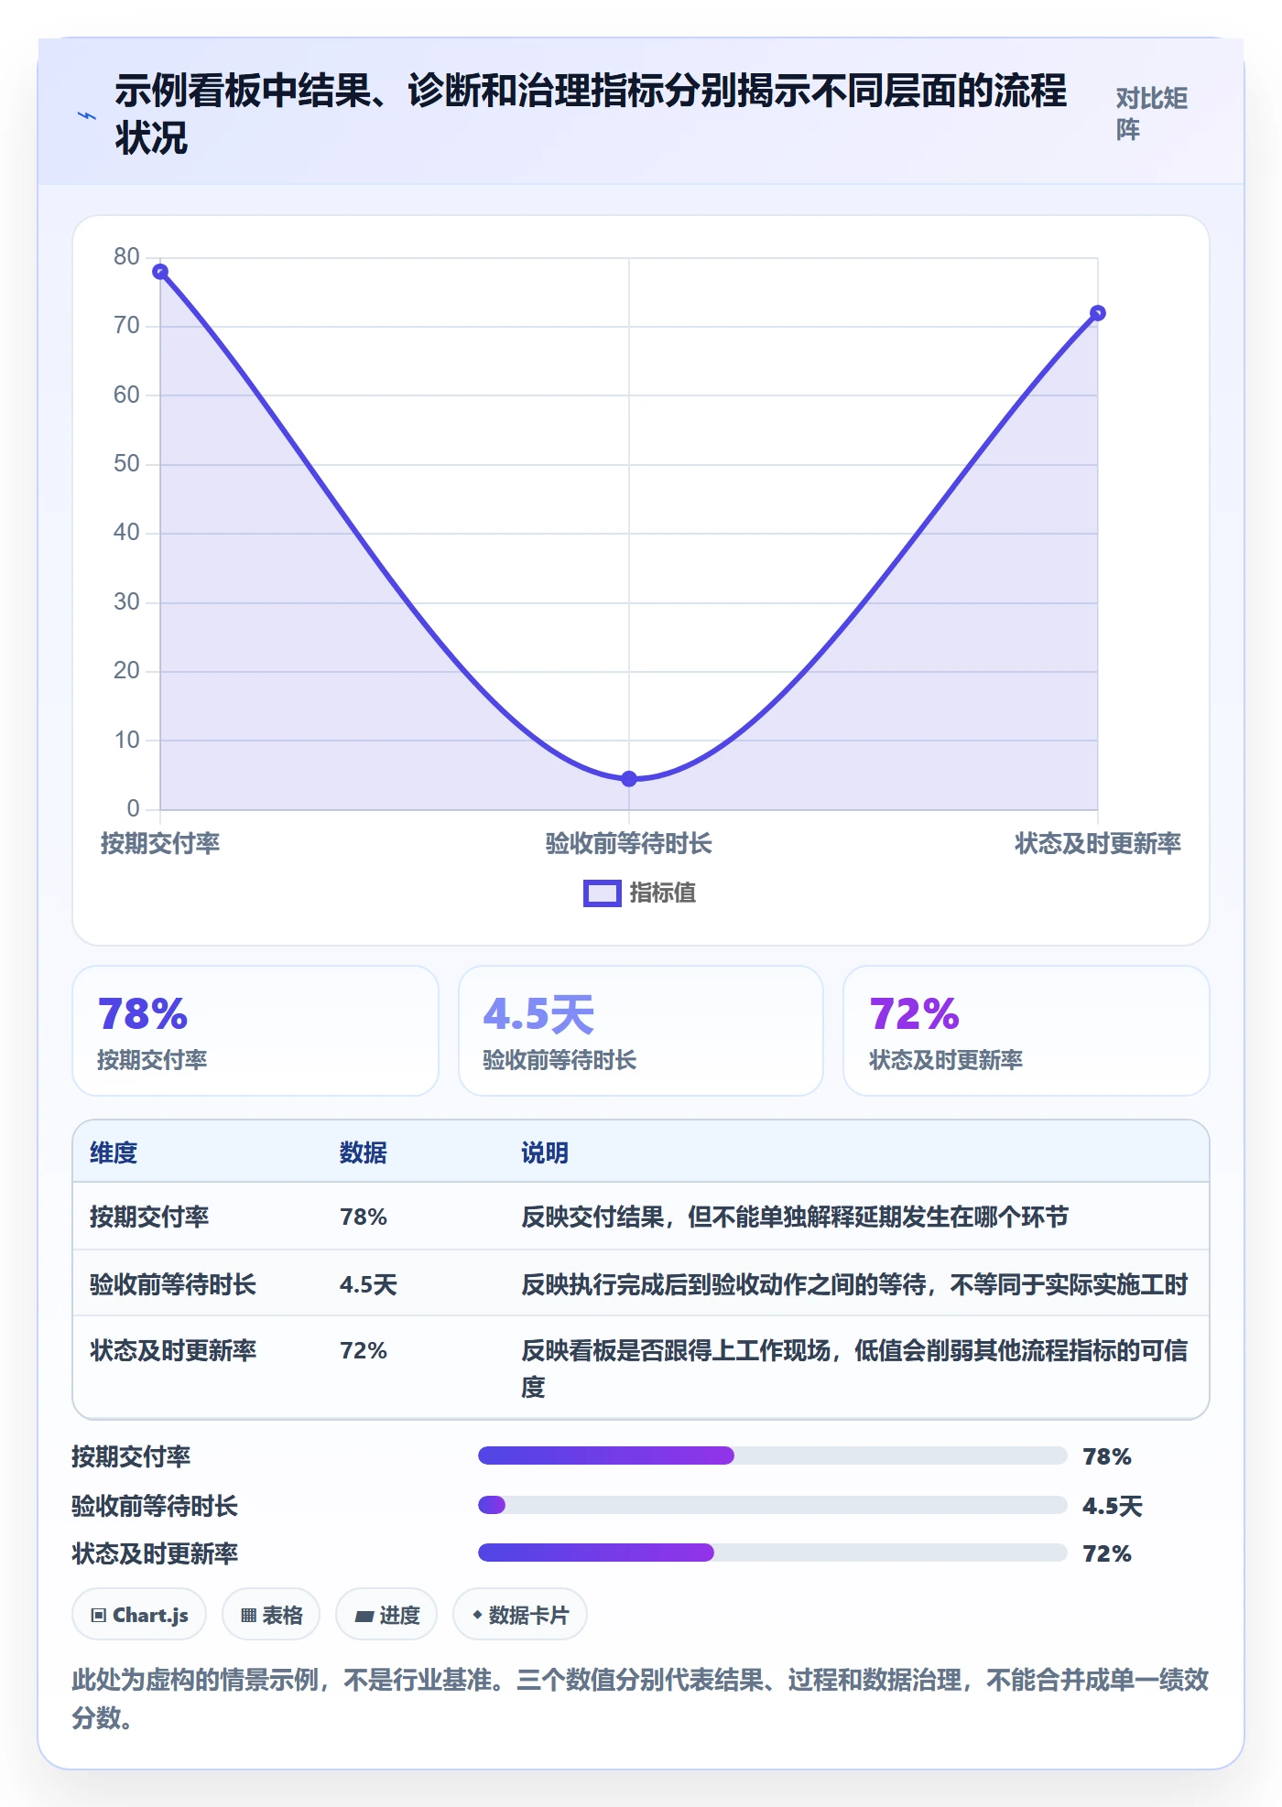
Task: Click the dashboard title starting 示例看板中结果
Action: 591,114
